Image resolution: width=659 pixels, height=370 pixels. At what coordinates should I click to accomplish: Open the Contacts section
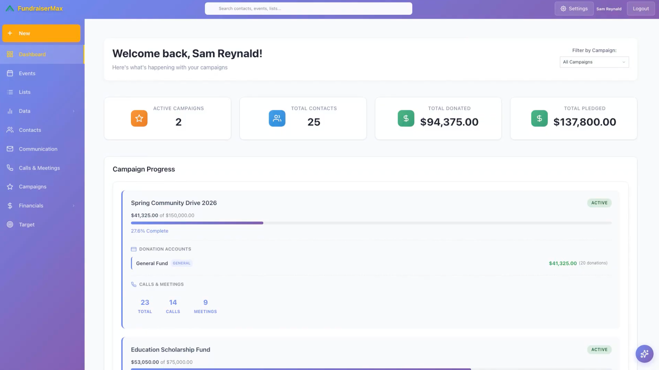(30, 130)
